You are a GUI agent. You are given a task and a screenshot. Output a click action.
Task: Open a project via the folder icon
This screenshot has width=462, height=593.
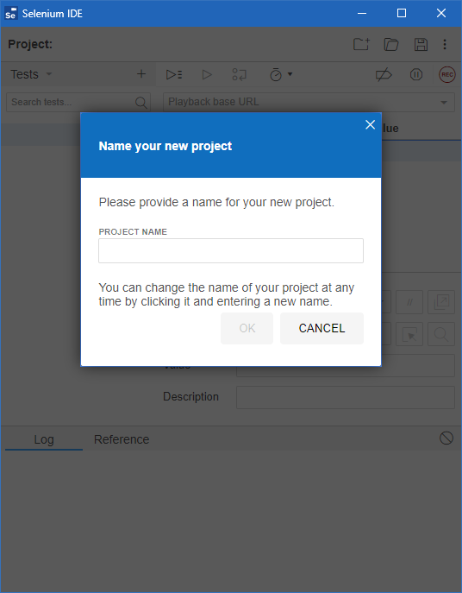point(391,44)
